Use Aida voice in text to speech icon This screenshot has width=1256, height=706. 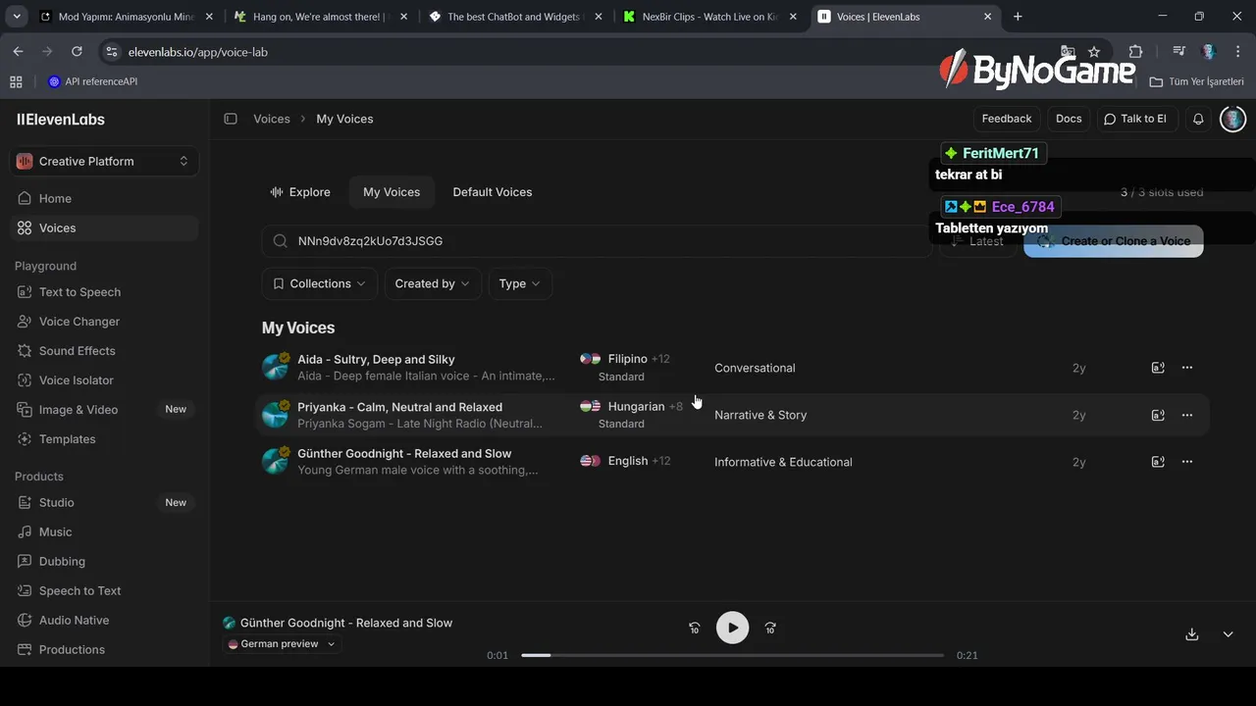[1158, 368]
